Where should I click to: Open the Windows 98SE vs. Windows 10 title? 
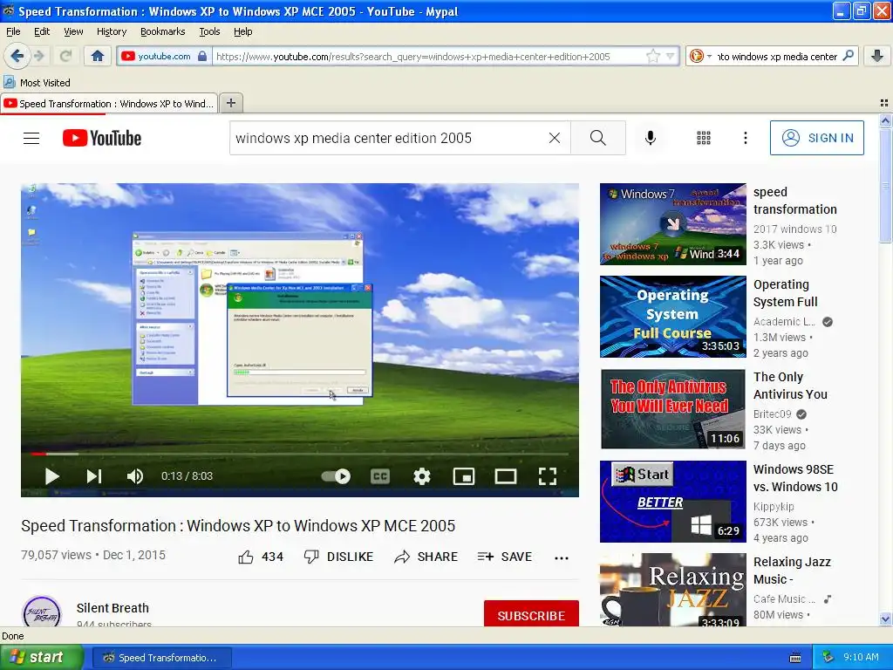coord(795,478)
